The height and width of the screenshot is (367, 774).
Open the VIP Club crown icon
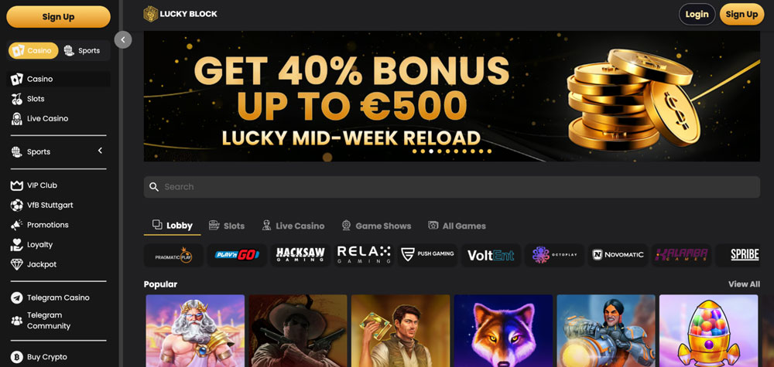17,185
